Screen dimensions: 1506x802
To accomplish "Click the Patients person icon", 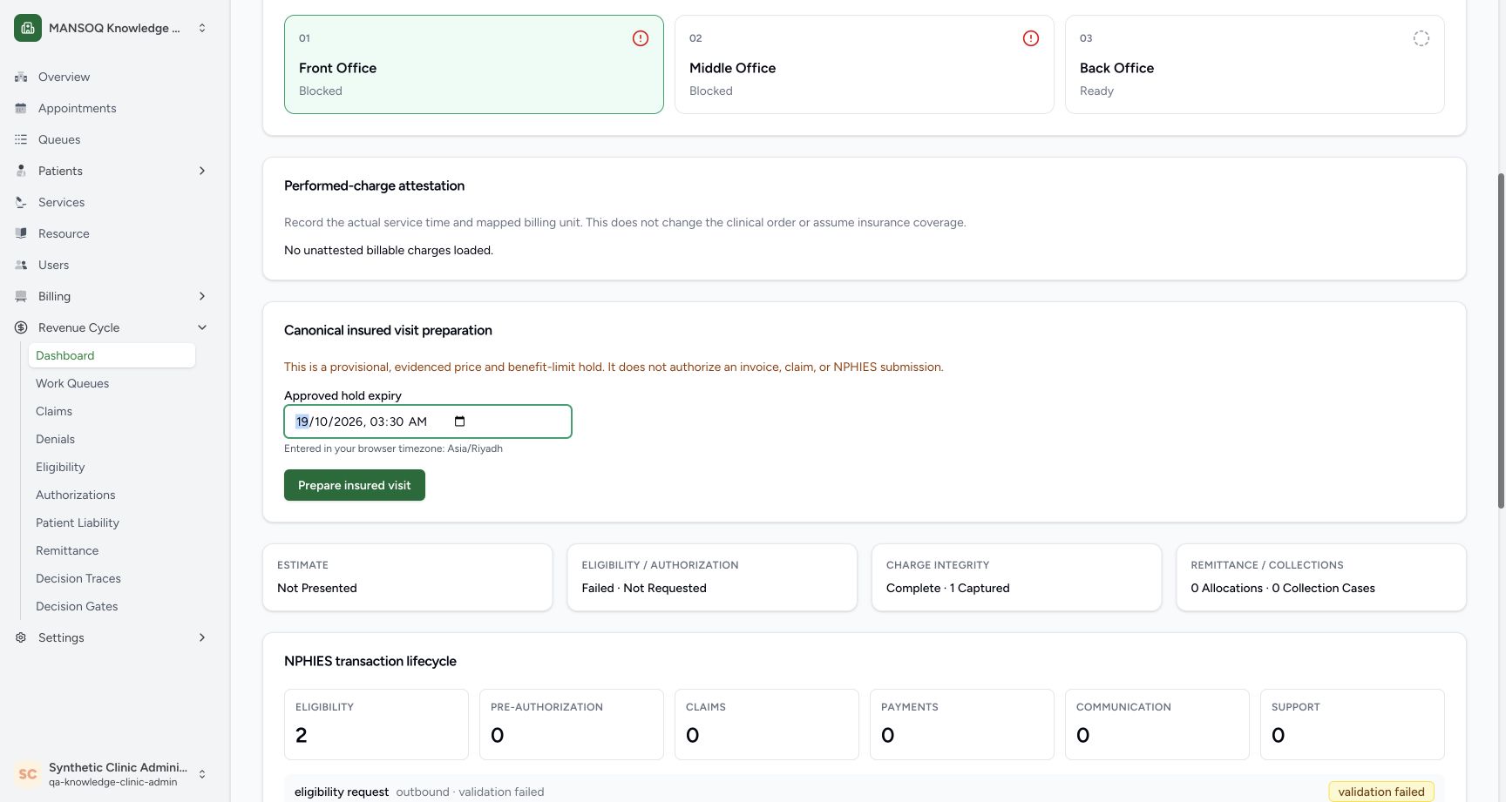I will coord(21,171).
